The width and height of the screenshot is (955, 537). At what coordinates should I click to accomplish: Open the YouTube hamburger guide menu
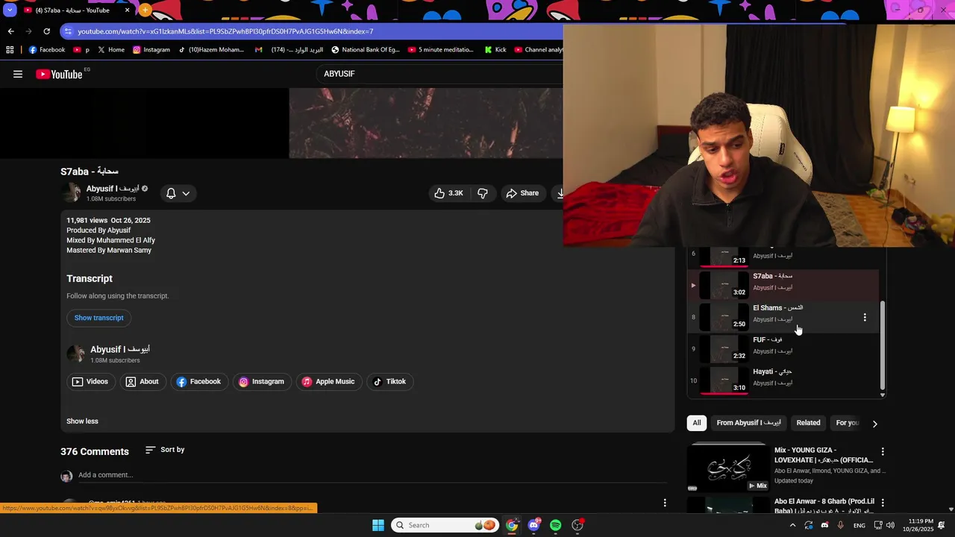(x=18, y=74)
